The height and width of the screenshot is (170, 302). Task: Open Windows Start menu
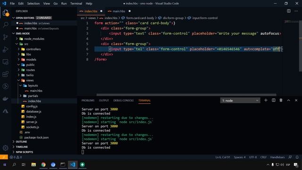pos(5,165)
